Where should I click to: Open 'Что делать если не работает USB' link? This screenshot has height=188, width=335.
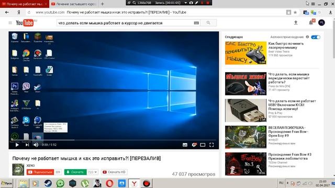click(x=292, y=105)
